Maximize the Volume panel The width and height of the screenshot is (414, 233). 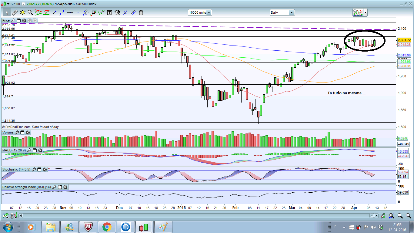[x=22, y=133]
